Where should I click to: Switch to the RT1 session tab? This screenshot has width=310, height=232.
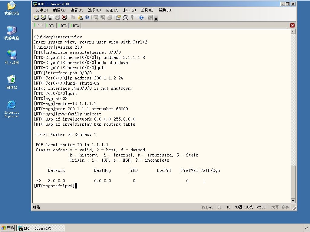click(51, 26)
